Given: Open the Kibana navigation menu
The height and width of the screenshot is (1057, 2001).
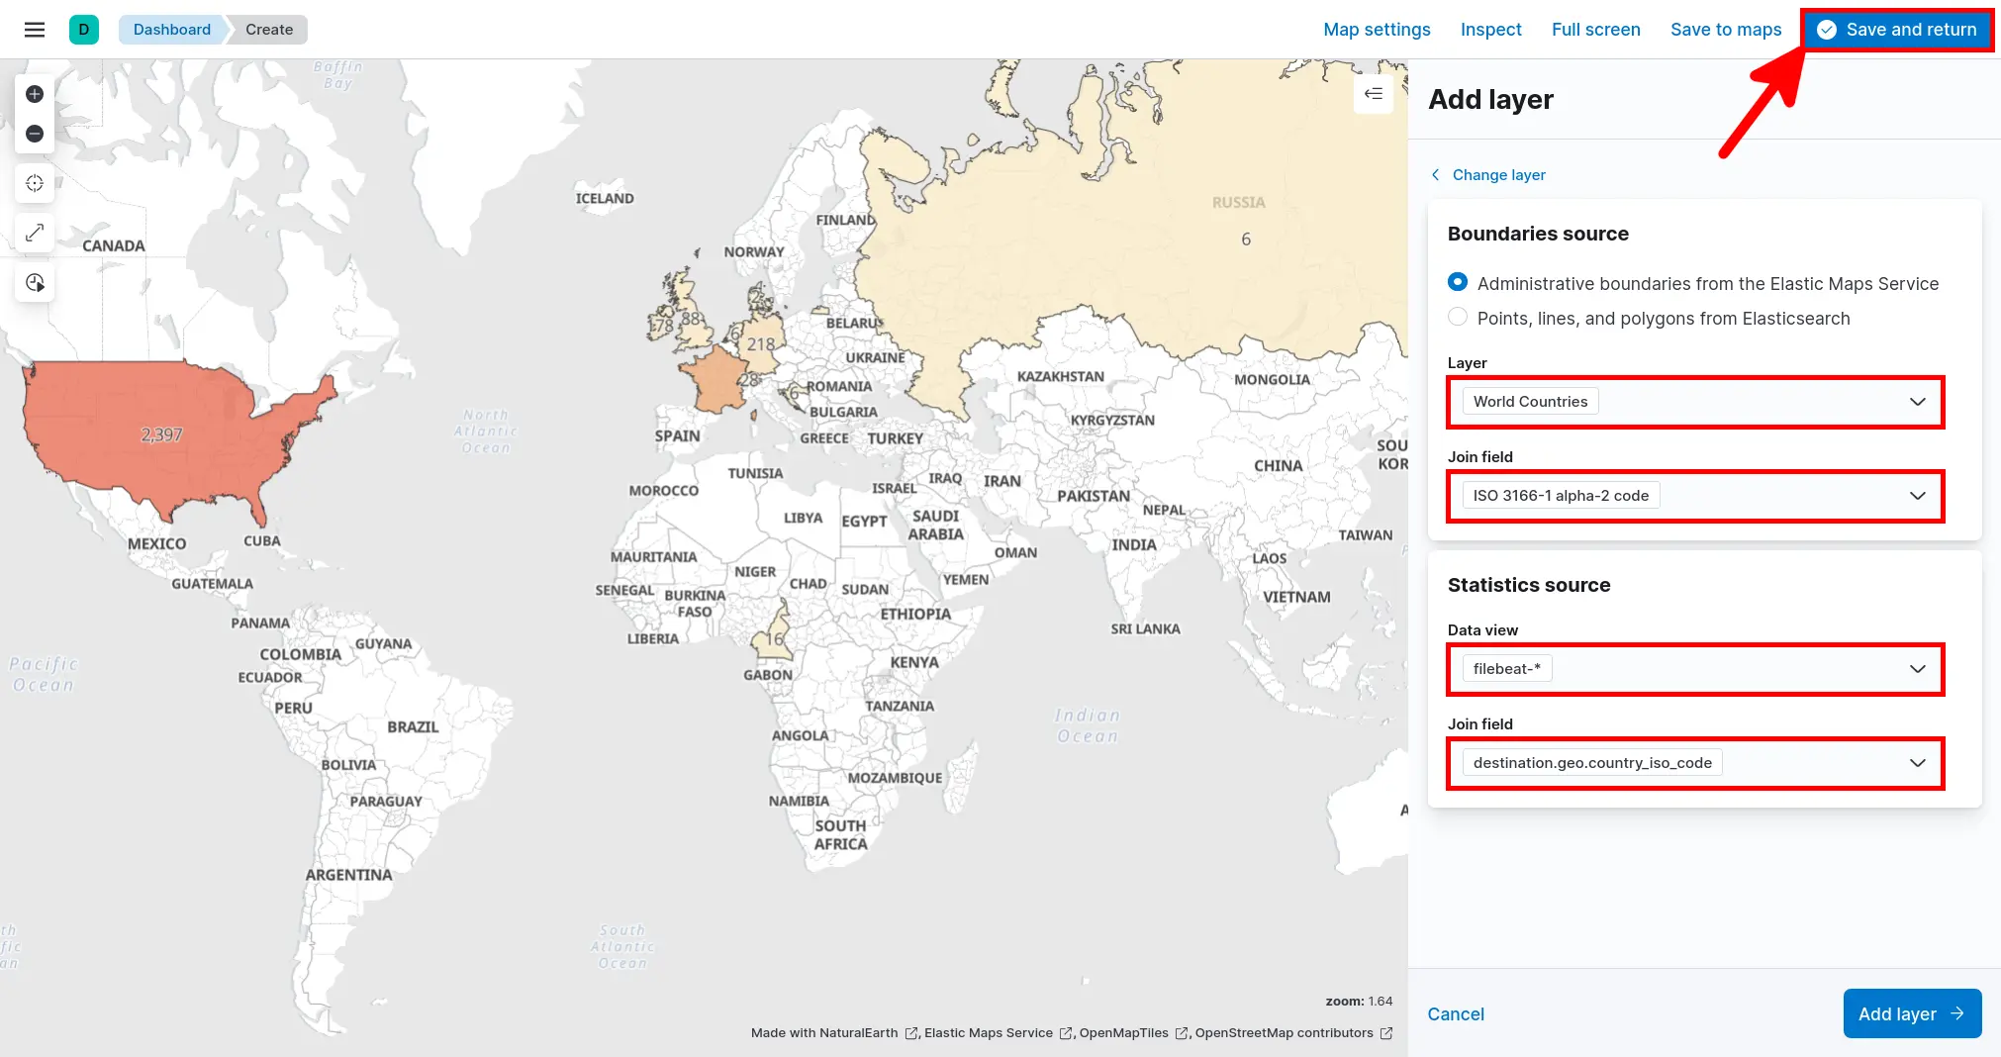Looking at the screenshot, I should (x=34, y=29).
